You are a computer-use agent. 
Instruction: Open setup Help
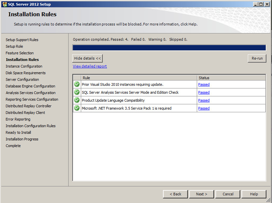(x=254, y=194)
